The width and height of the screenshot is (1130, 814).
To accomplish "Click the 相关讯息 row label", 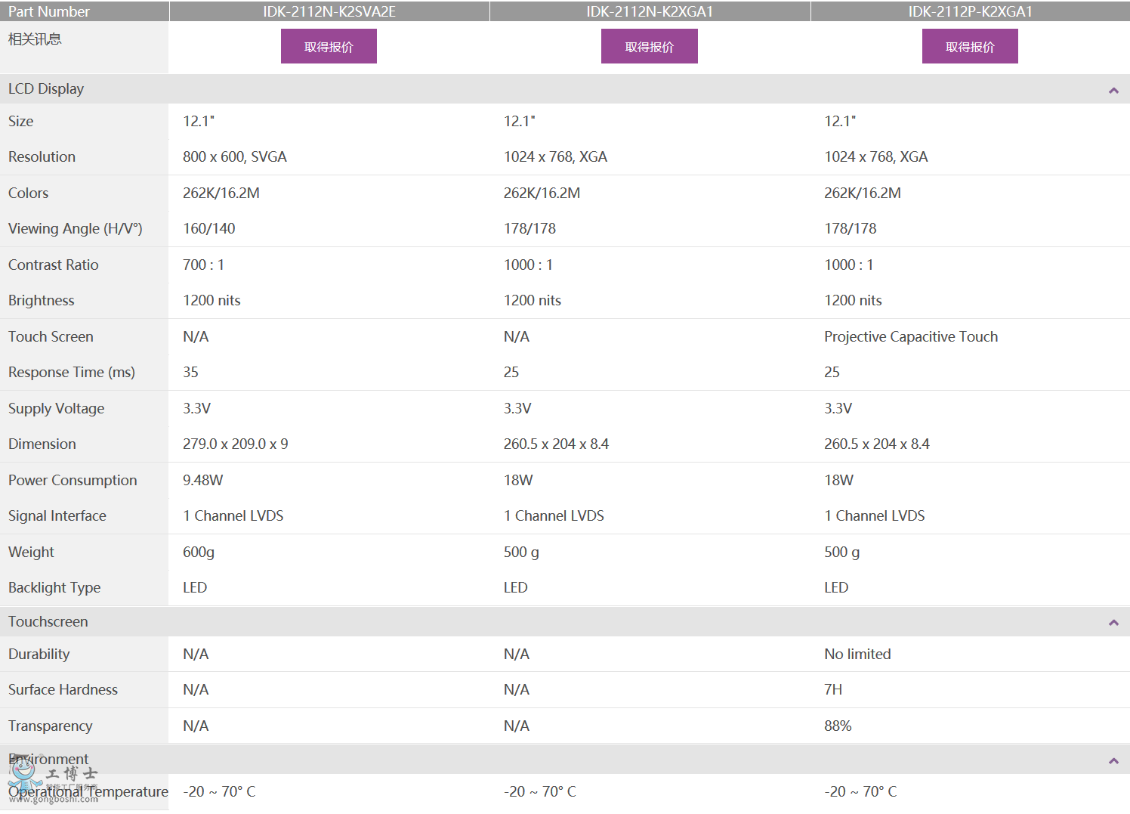I will point(35,39).
